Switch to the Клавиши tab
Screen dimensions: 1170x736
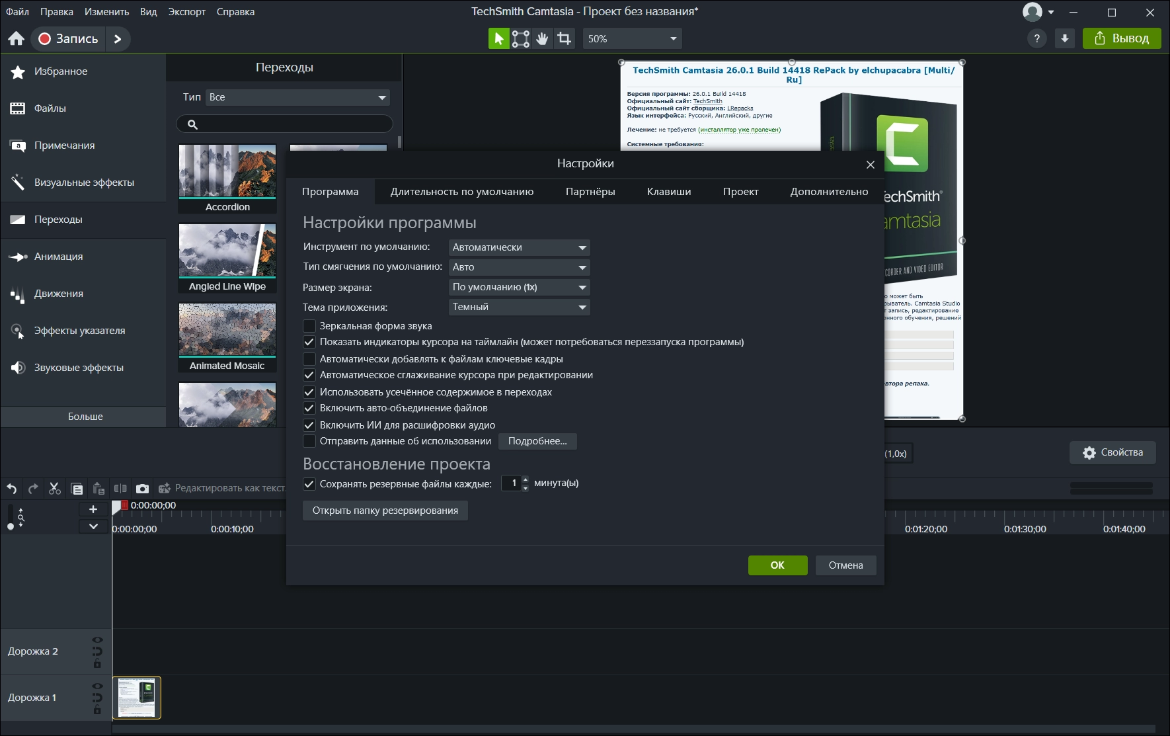point(668,192)
